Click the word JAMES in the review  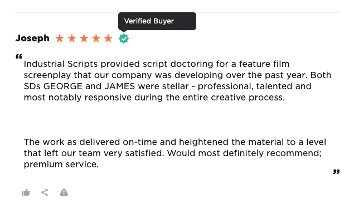point(120,86)
